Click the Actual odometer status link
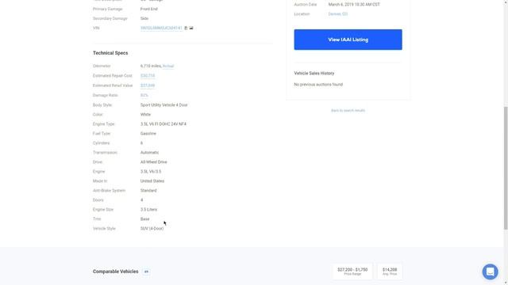Image resolution: width=508 pixels, height=285 pixels. [x=168, y=66]
